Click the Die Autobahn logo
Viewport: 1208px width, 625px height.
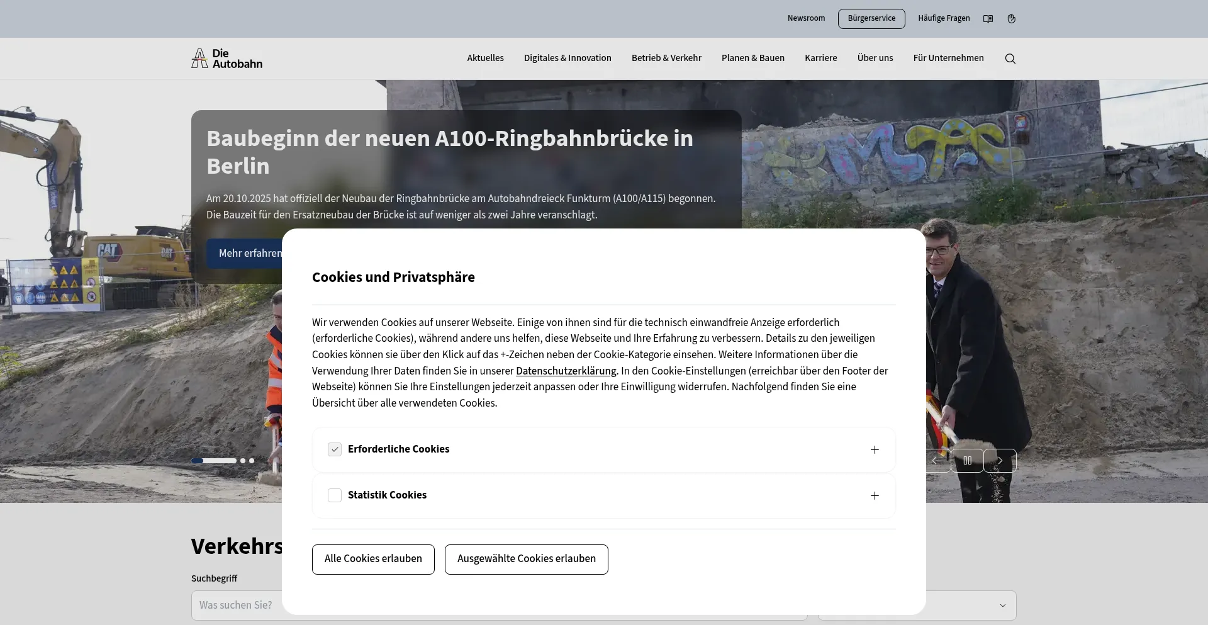pos(226,59)
